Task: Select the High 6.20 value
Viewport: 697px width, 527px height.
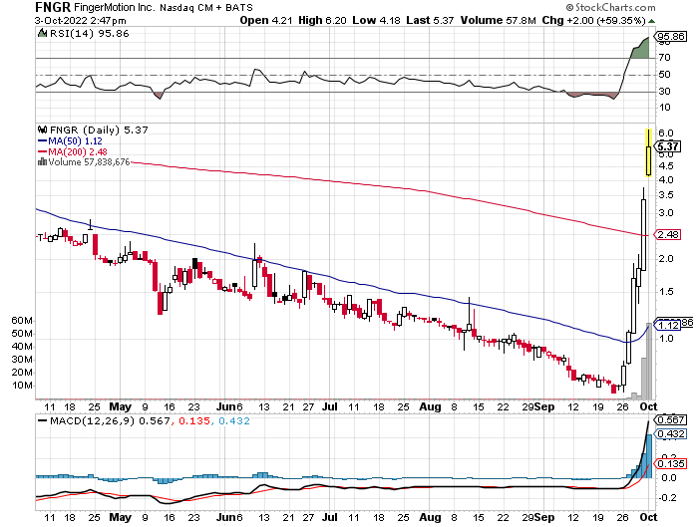Action: pos(322,21)
